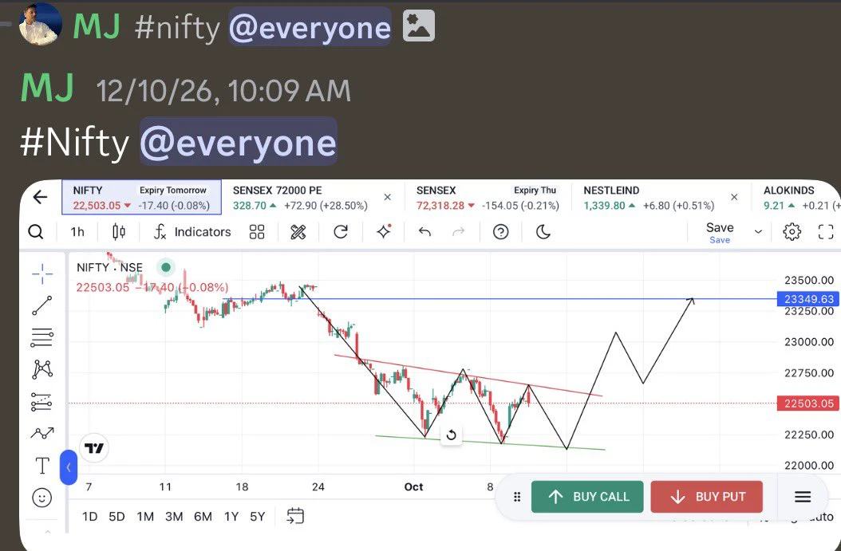Open the sparkle AI icon

click(384, 231)
